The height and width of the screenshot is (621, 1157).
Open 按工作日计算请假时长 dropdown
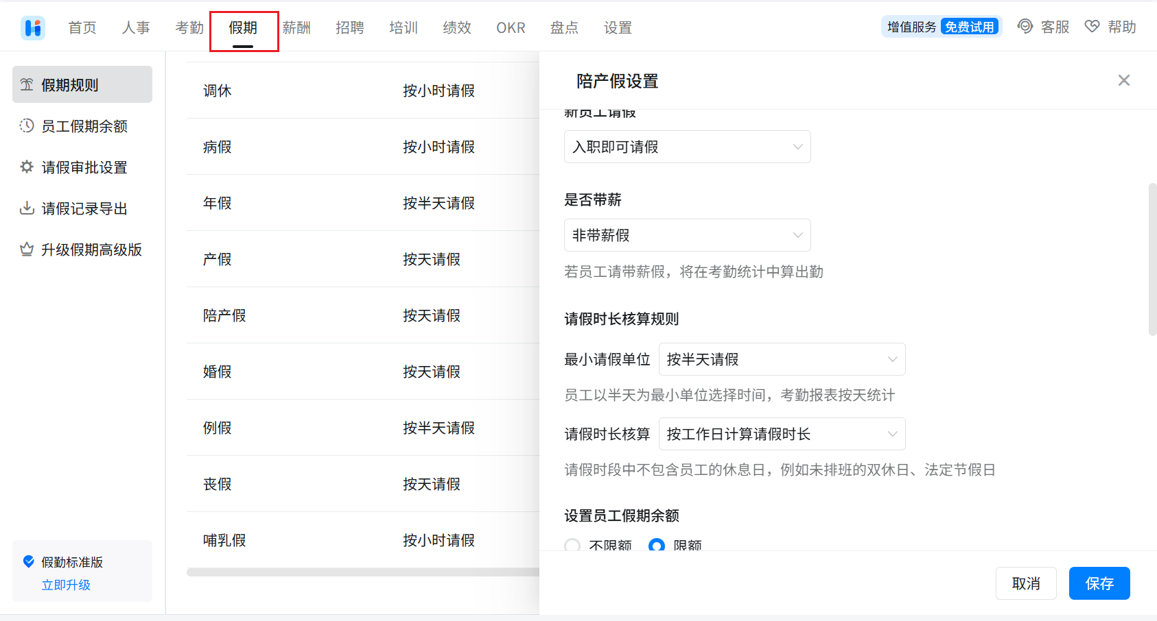click(x=782, y=434)
